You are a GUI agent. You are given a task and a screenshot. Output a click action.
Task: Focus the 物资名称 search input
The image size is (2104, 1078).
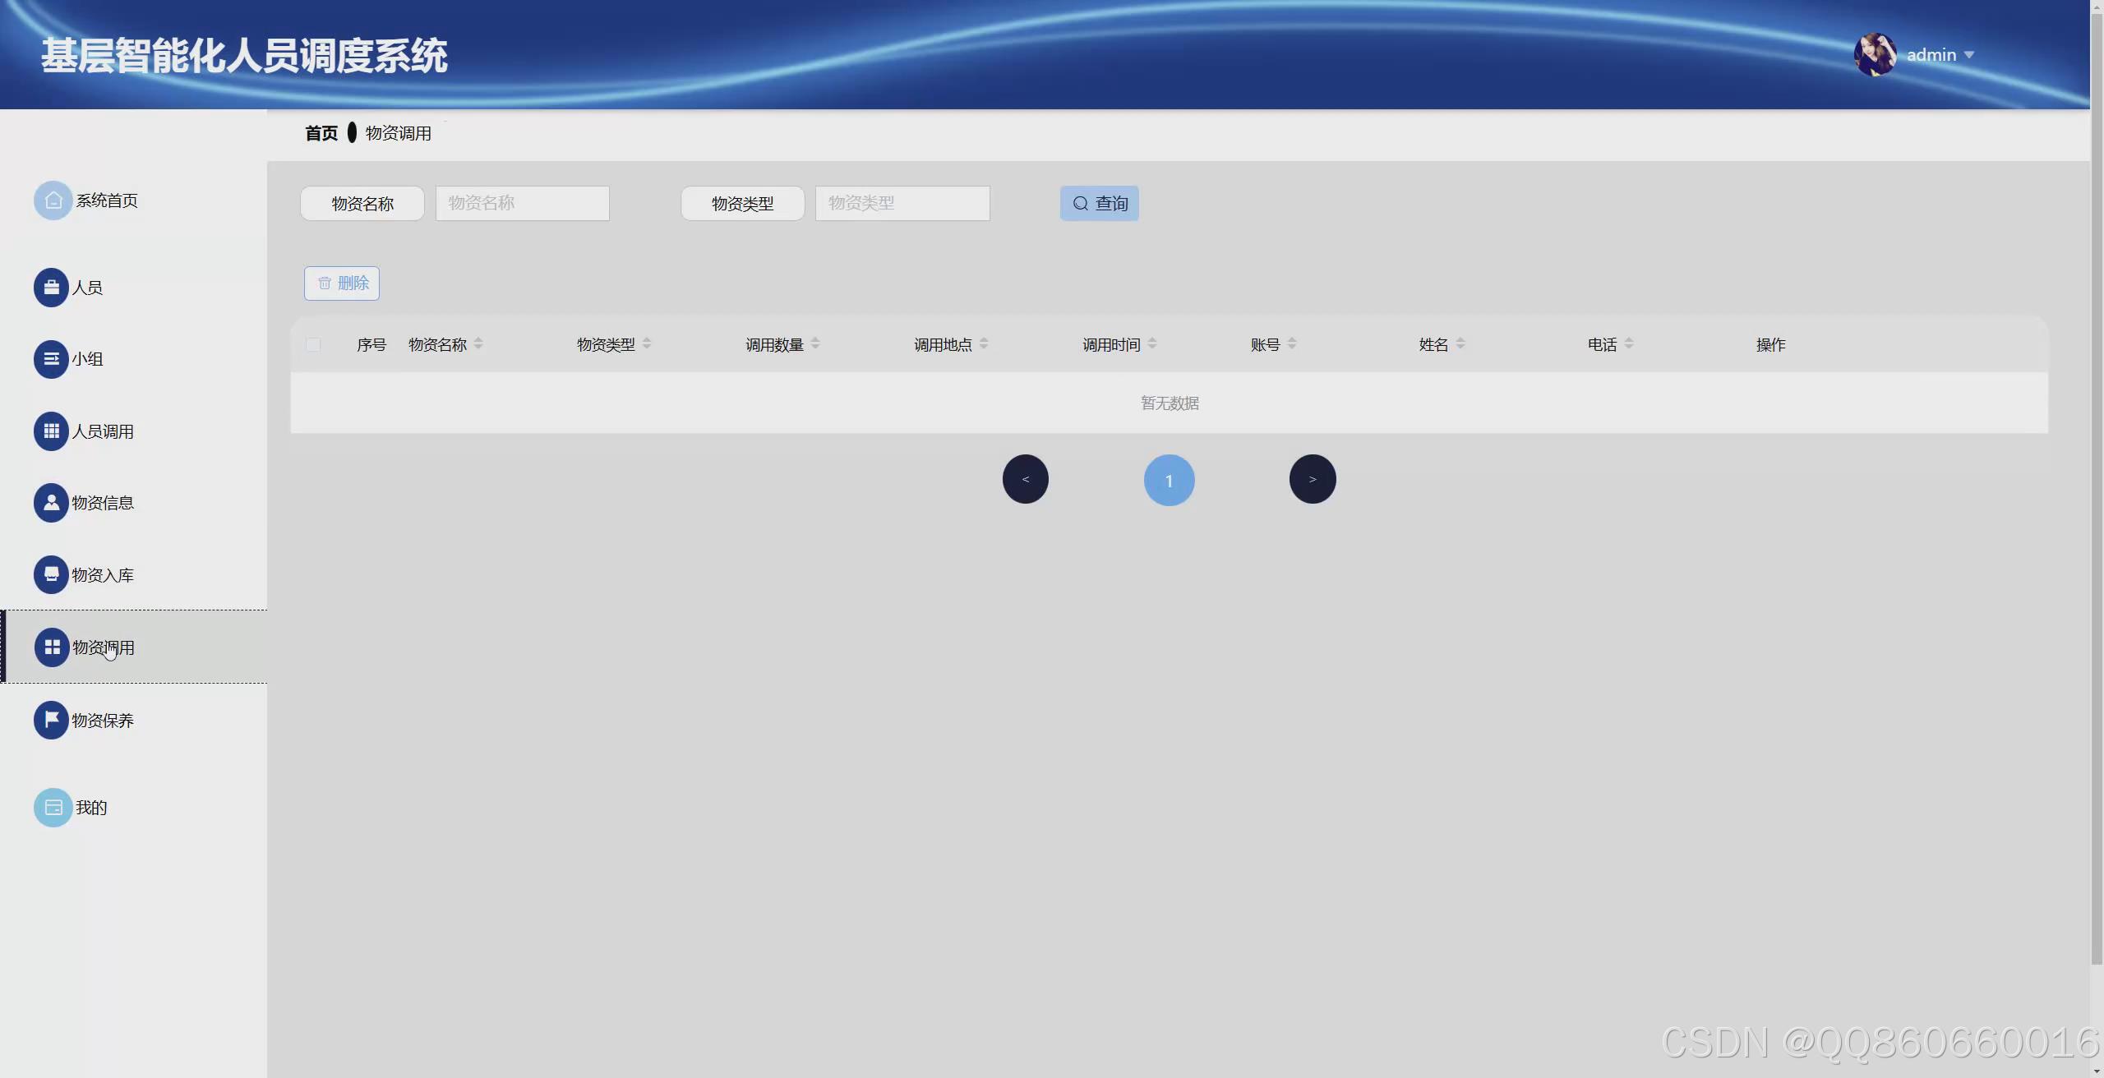pos(523,203)
